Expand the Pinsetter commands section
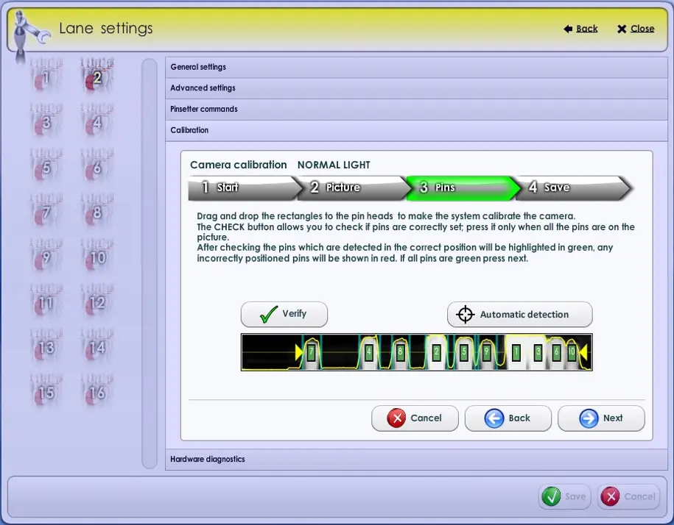The image size is (674, 525). coord(416,109)
